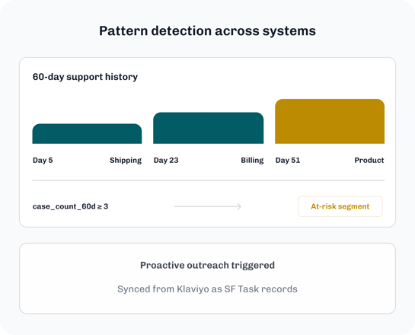Viewport: 415px width, 335px height.
Task: Select the gold Day 51 Product bar
Action: click(x=330, y=122)
